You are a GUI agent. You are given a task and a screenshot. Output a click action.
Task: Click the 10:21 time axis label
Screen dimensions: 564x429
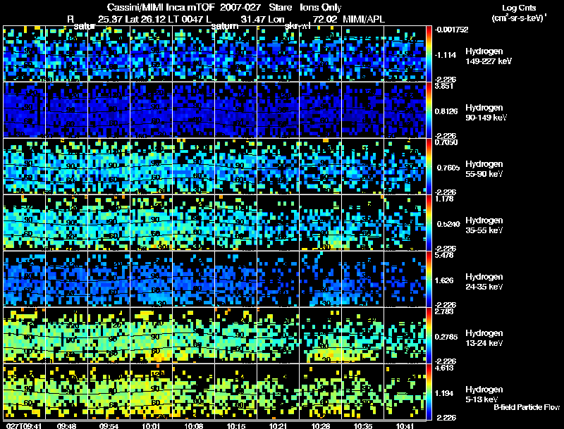pos(278,426)
